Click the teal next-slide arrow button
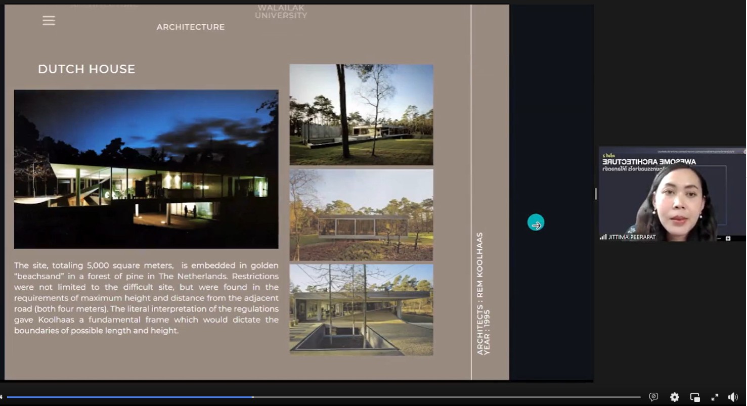Screen dimensions: 747x406 [x=536, y=223]
